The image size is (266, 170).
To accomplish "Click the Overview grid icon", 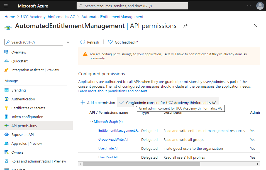I will tap(6, 52).
